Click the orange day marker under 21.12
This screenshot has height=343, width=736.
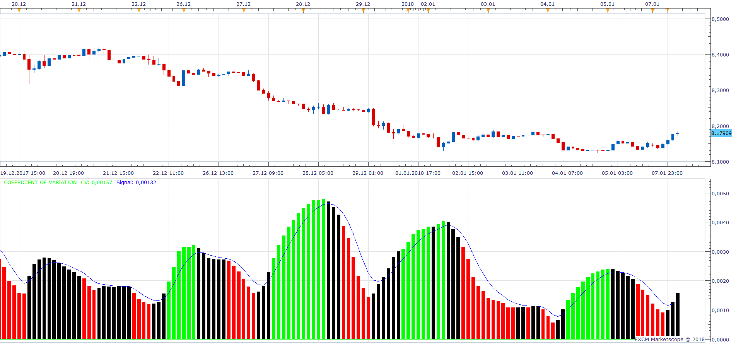(79, 10)
